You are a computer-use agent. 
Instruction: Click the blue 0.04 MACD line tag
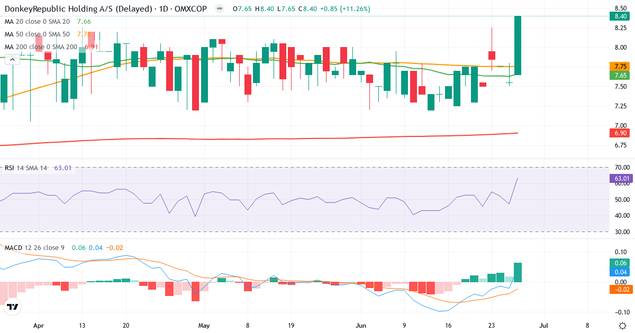pos(621,272)
